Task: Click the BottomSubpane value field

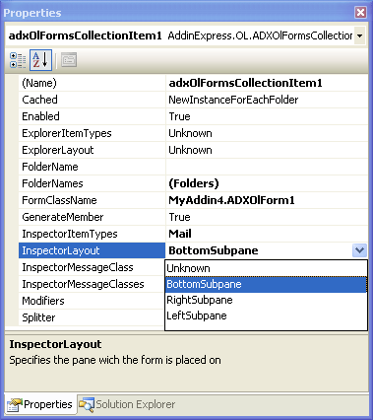Action: [x=259, y=250]
